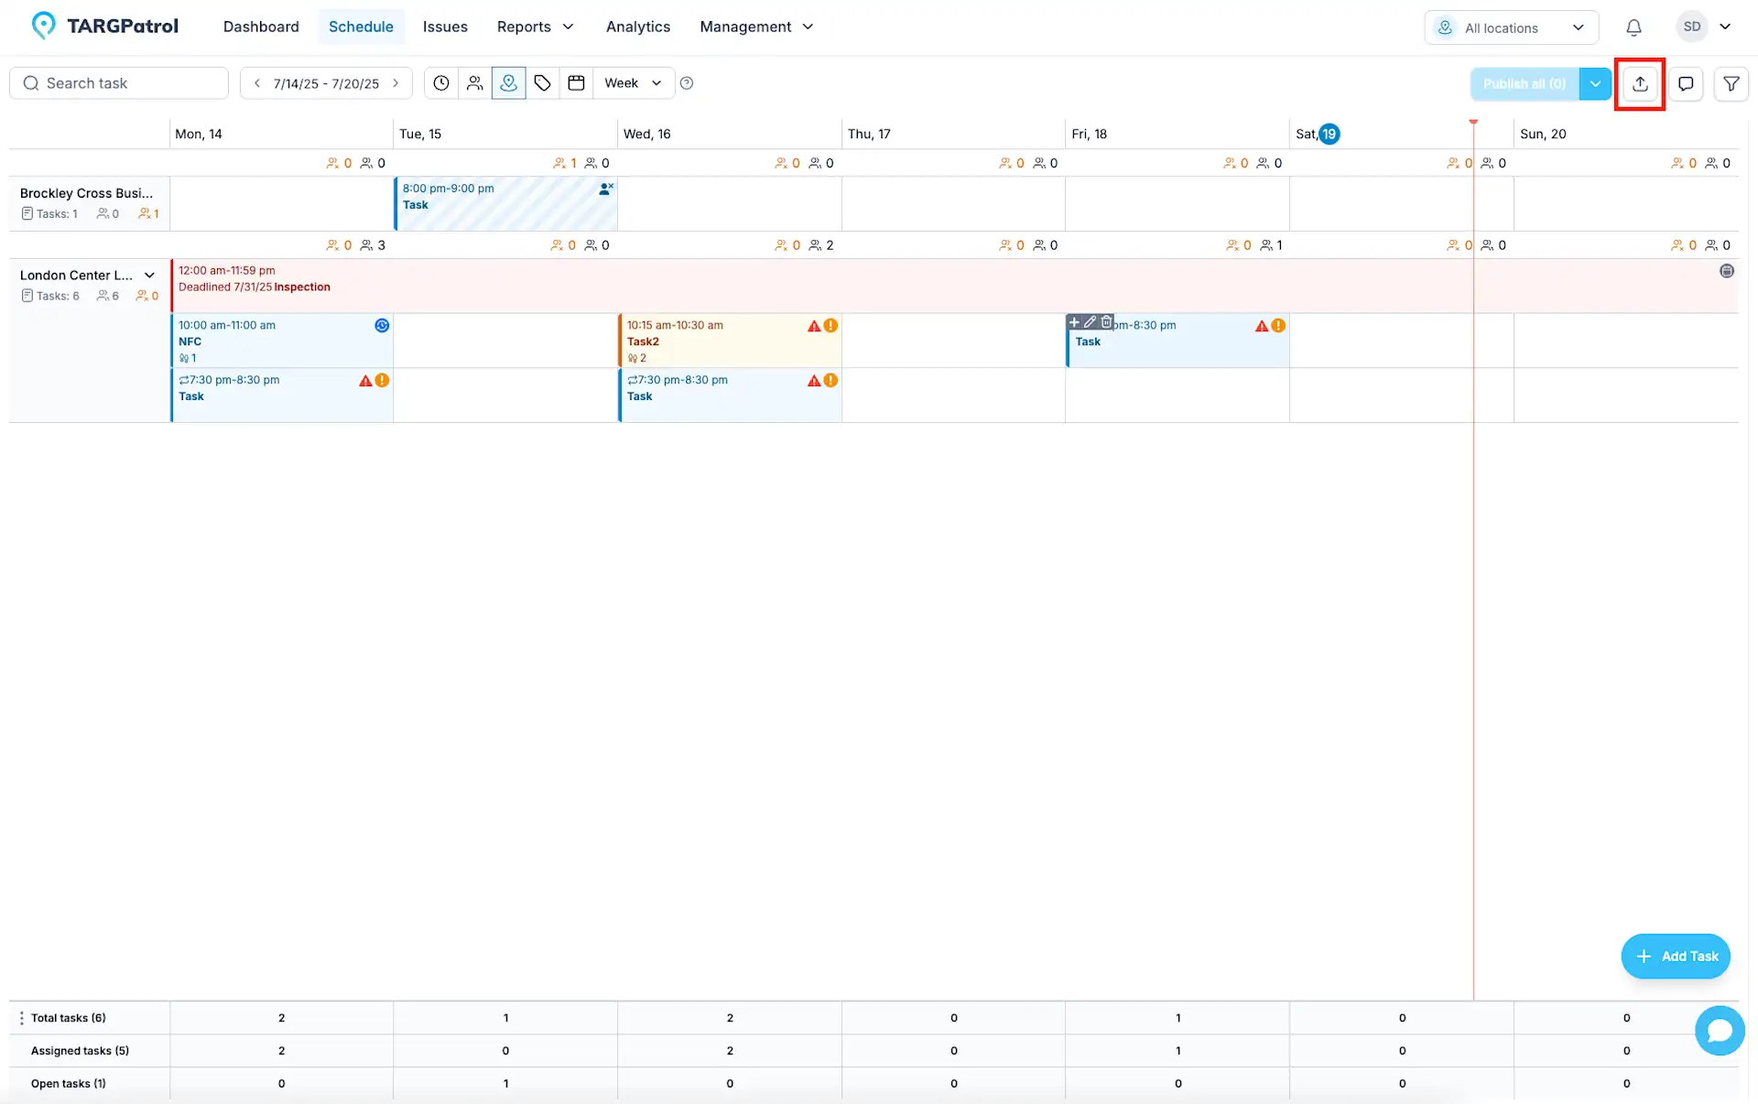Open the schedule filter funnel
This screenshot has height=1104, width=1758.
1731,83
